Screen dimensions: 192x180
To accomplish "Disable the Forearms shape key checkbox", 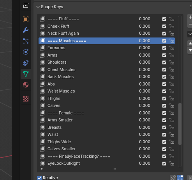I will click(164, 48).
